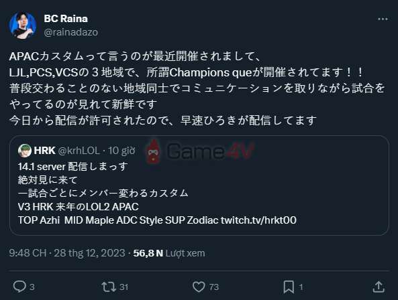Open the HRK quoted author name
The image size is (398, 300).
click(44, 151)
